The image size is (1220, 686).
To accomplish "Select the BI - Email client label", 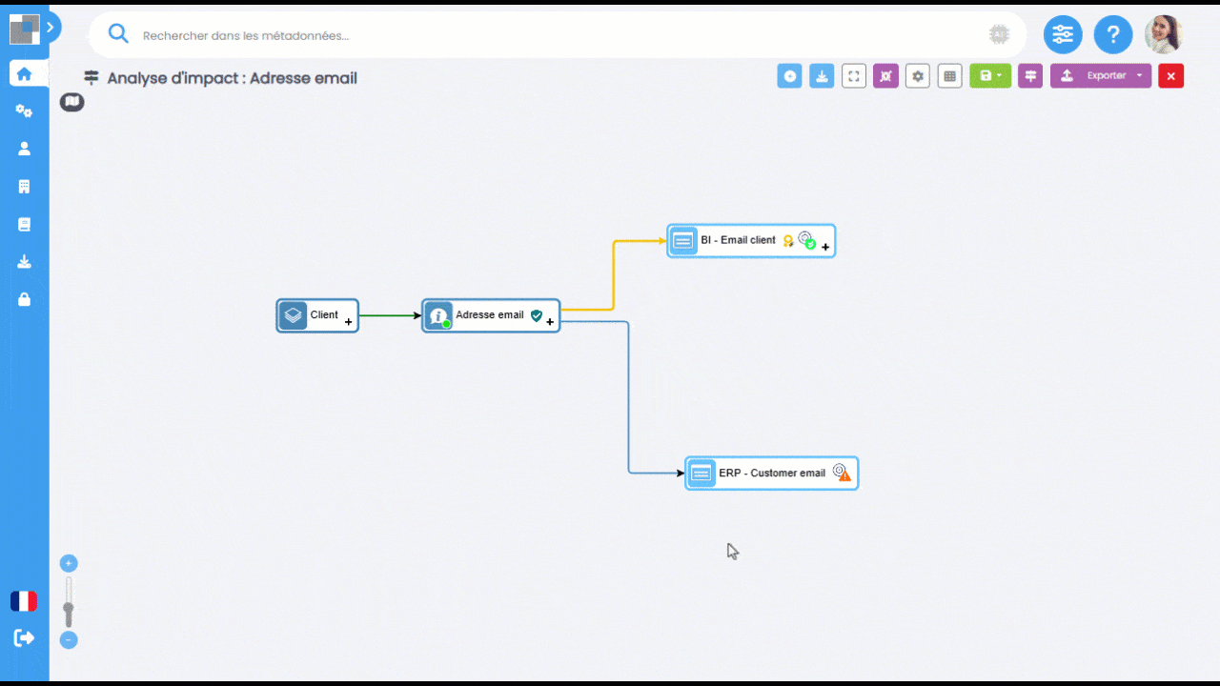I will tap(739, 240).
